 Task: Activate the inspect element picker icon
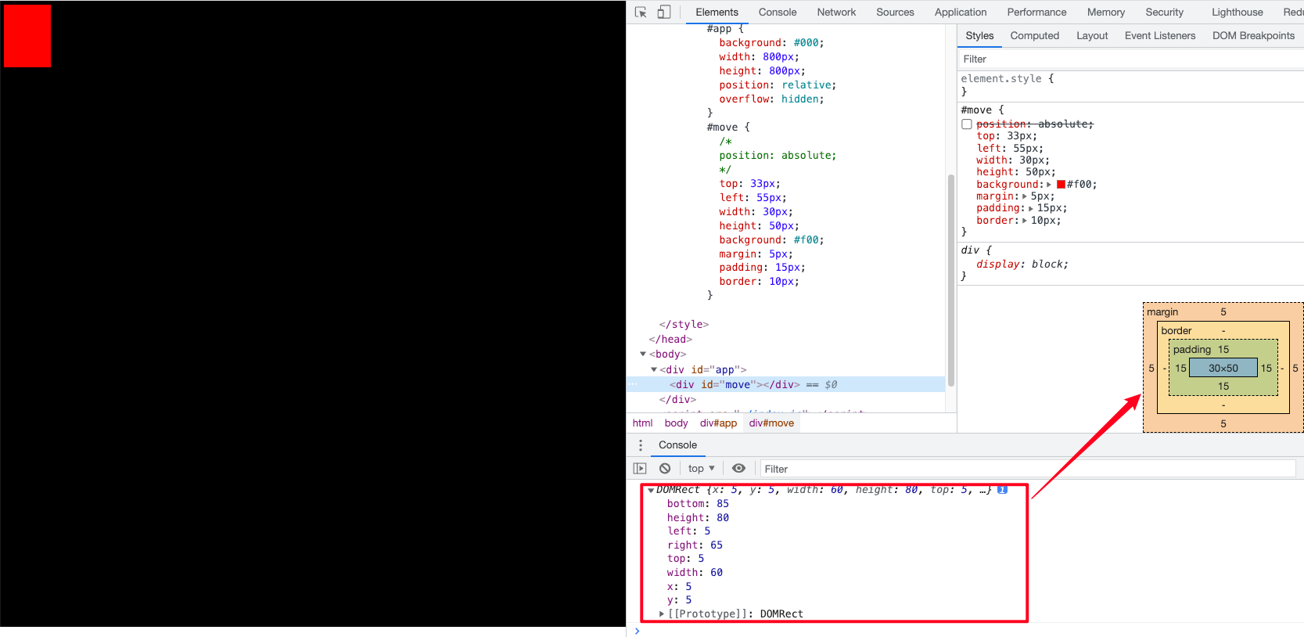point(641,12)
